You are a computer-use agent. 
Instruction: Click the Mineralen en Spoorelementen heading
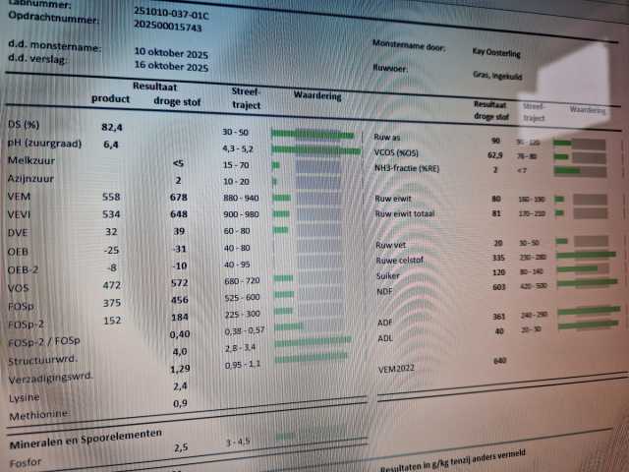86,439
